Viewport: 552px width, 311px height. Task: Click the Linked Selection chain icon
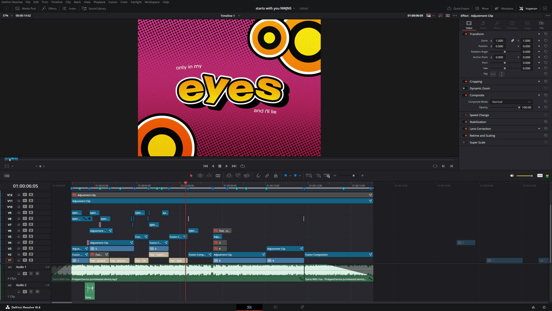click(x=267, y=176)
